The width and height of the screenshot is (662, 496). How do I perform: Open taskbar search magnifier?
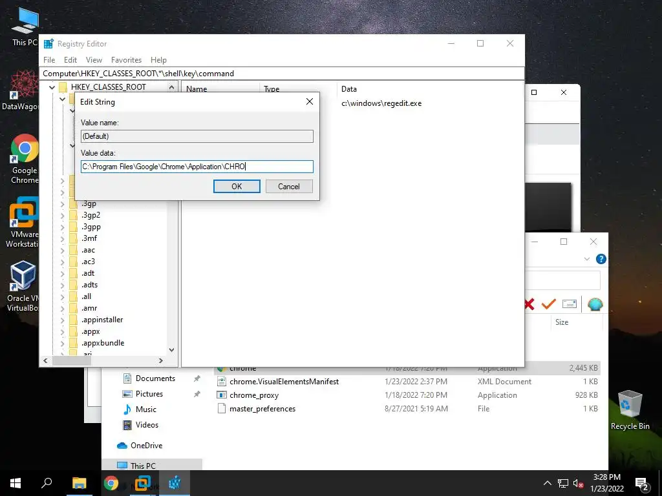pos(47,483)
